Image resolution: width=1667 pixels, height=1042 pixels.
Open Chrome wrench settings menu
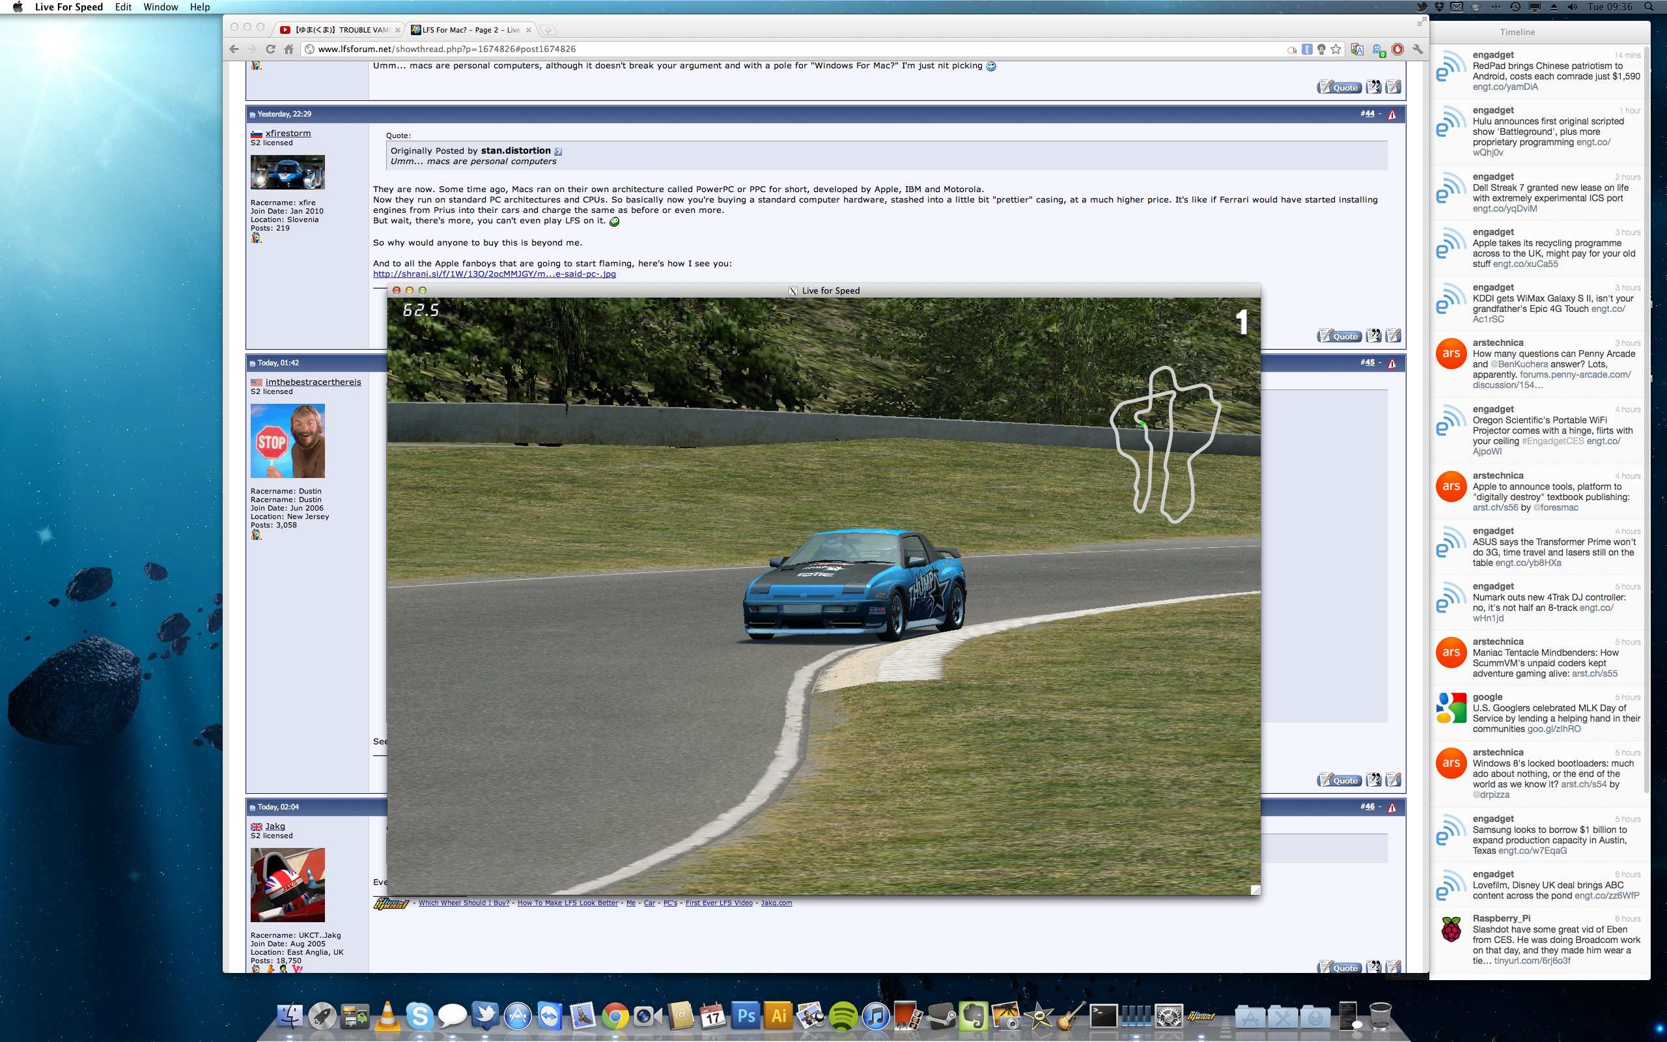1417,49
